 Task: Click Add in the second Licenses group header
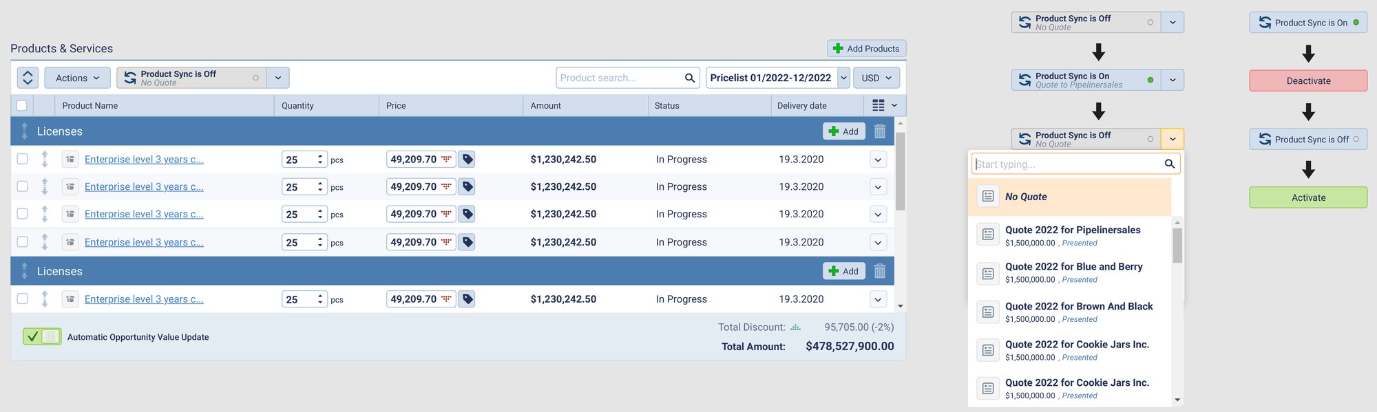tap(844, 271)
